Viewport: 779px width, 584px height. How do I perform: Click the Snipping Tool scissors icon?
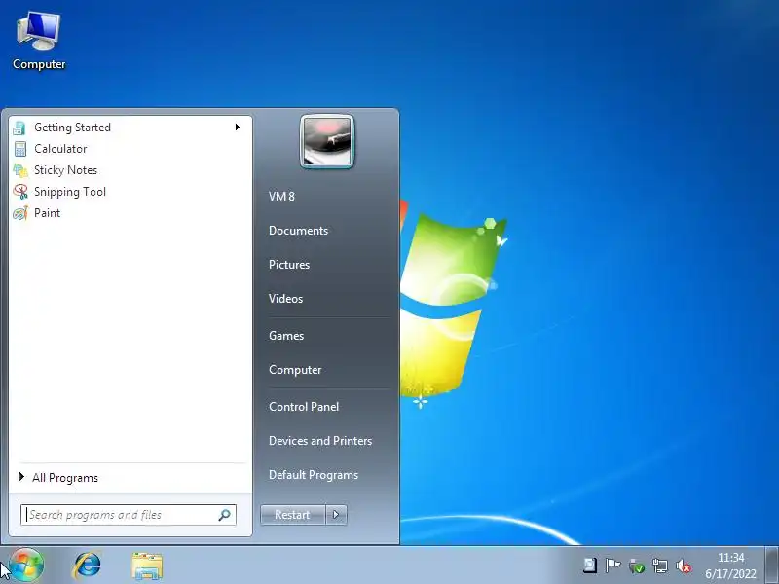coord(20,192)
